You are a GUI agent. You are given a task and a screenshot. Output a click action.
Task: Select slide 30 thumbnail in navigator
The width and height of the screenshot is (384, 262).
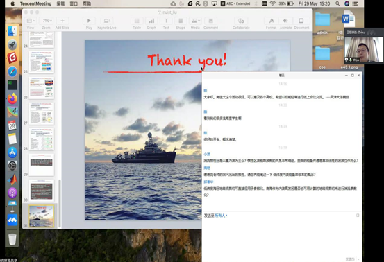(42, 191)
